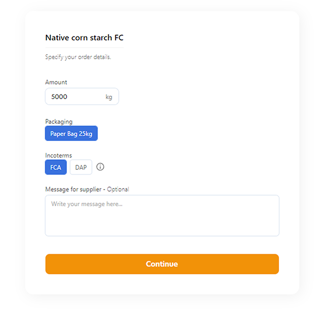Click into the supplier message textarea

pyautogui.click(x=162, y=215)
